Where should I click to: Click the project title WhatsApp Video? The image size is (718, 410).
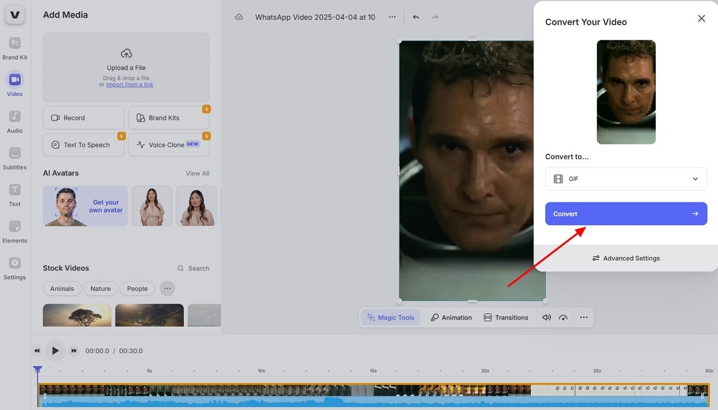pos(315,17)
